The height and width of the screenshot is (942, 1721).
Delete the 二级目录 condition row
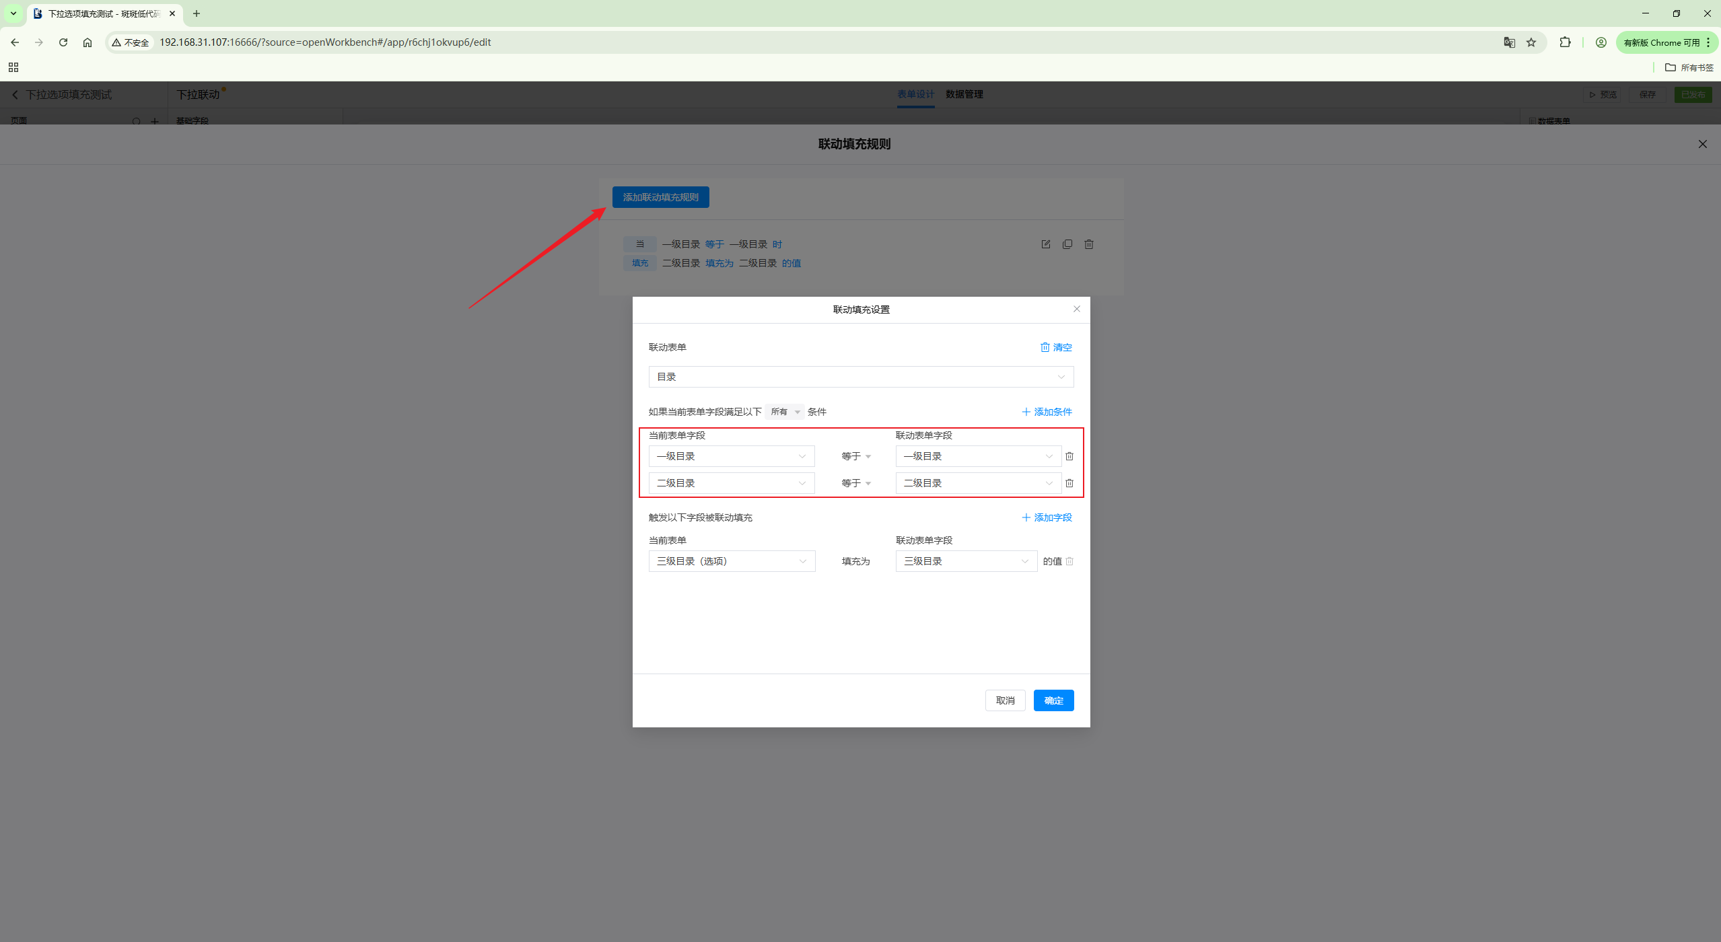1069,483
